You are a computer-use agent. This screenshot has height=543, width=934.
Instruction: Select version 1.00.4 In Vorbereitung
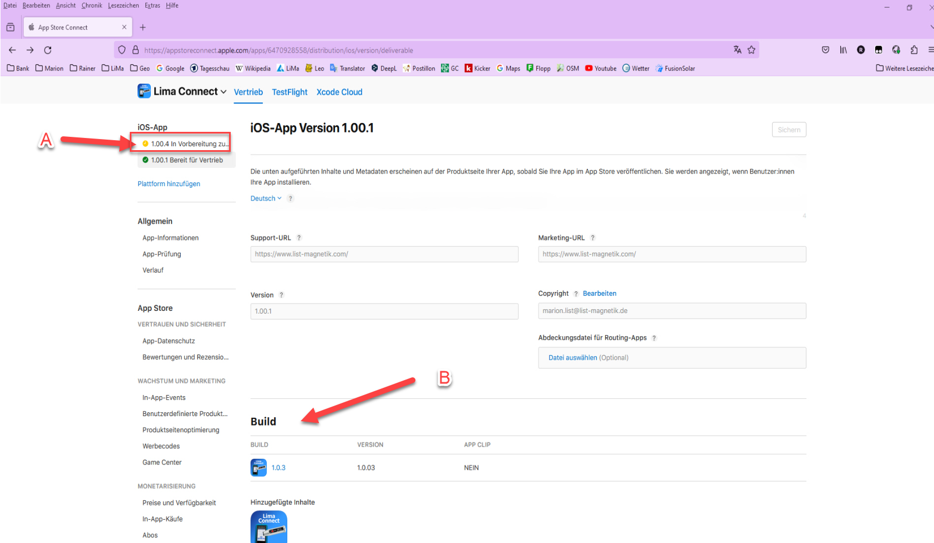(x=186, y=144)
